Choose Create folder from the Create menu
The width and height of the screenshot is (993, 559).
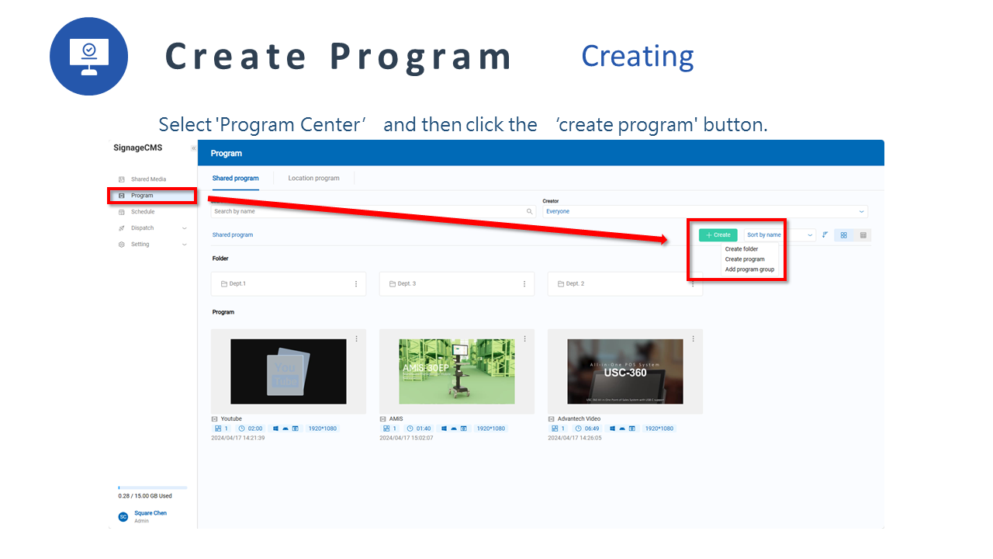742,249
